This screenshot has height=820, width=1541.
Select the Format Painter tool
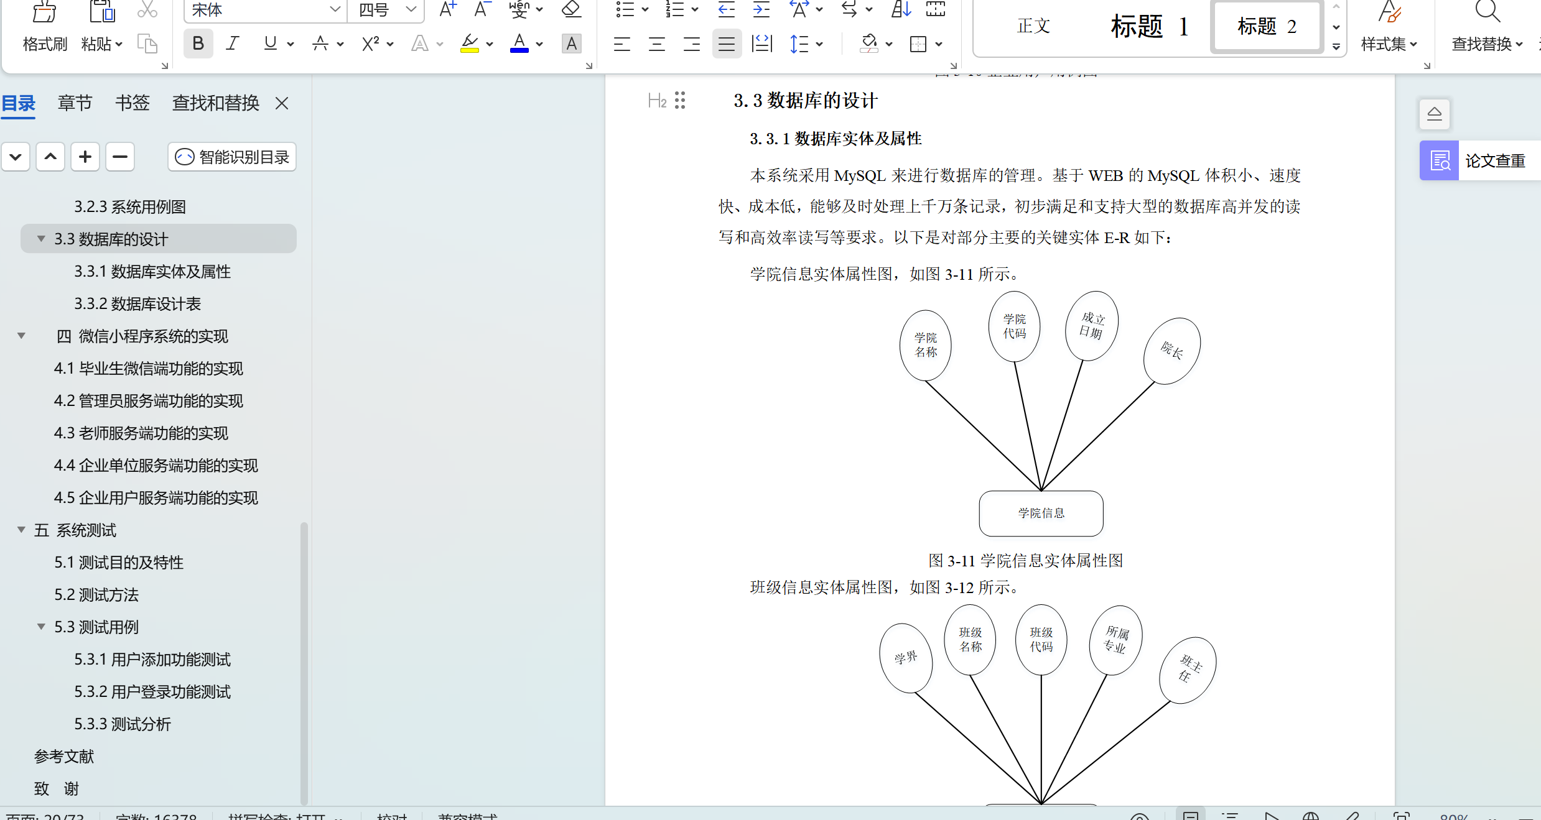[x=44, y=26]
